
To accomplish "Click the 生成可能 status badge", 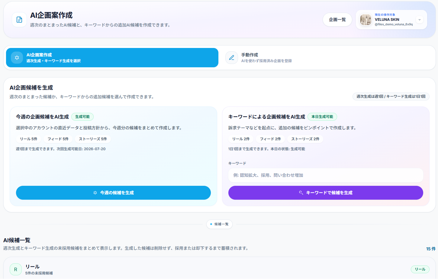I will (x=82, y=117).
